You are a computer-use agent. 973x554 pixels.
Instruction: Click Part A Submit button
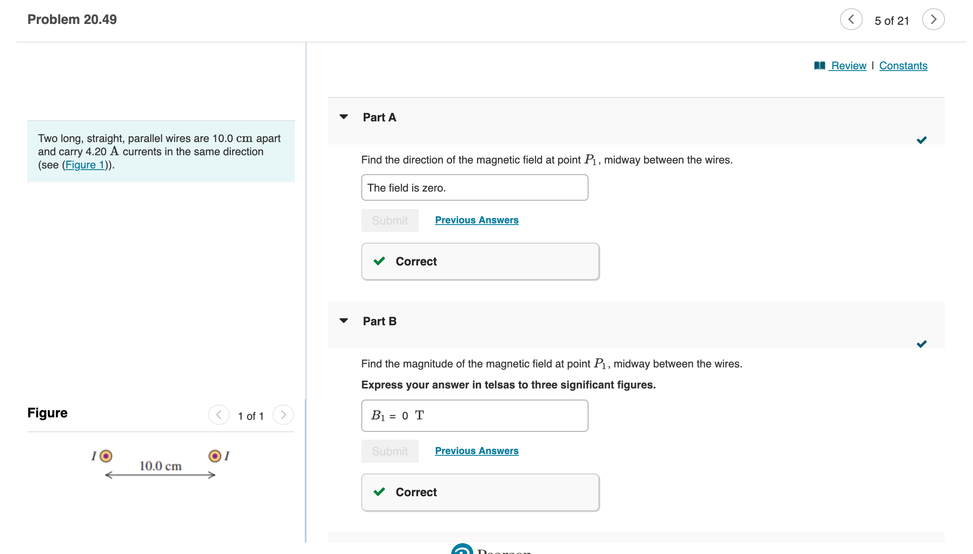pyautogui.click(x=389, y=220)
